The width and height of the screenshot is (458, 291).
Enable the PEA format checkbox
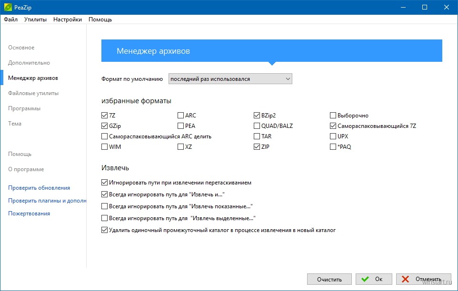pyautogui.click(x=180, y=126)
